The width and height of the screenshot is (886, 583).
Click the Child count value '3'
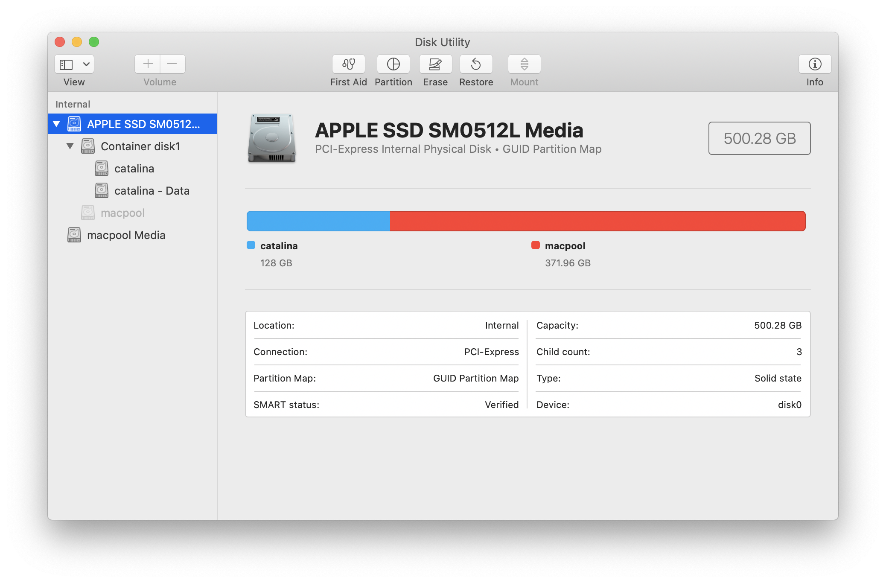coord(799,352)
